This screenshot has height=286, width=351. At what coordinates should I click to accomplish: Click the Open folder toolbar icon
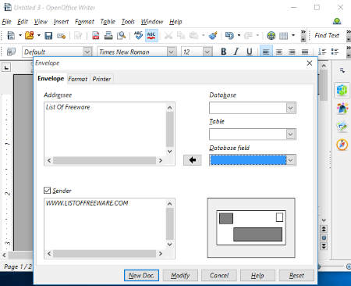(x=30, y=35)
